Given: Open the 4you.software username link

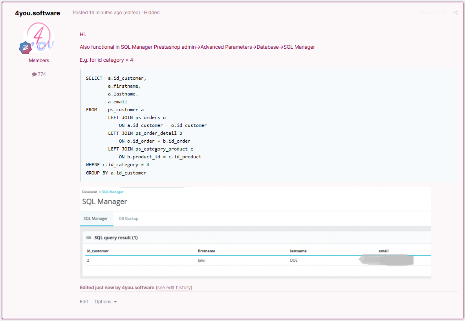Looking at the screenshot, I should 38,13.
